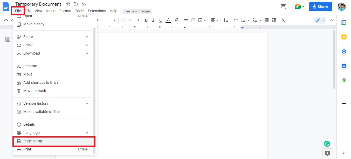This screenshot has height=159, width=351.
Task: Open the Insert image icon
Action: [201, 20]
